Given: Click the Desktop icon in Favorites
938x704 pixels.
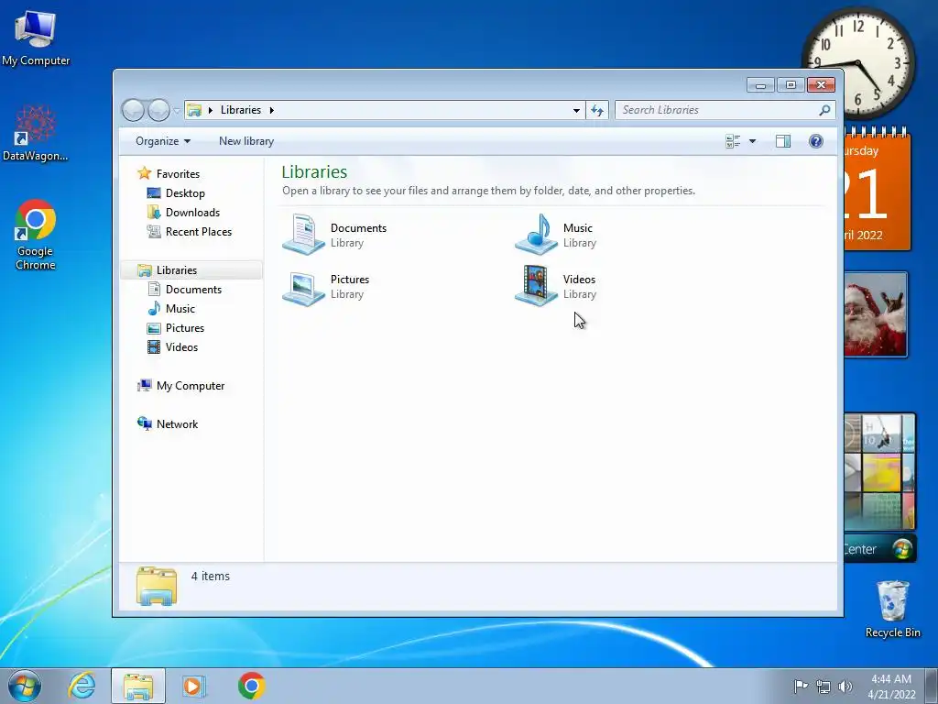Looking at the screenshot, I should point(154,192).
